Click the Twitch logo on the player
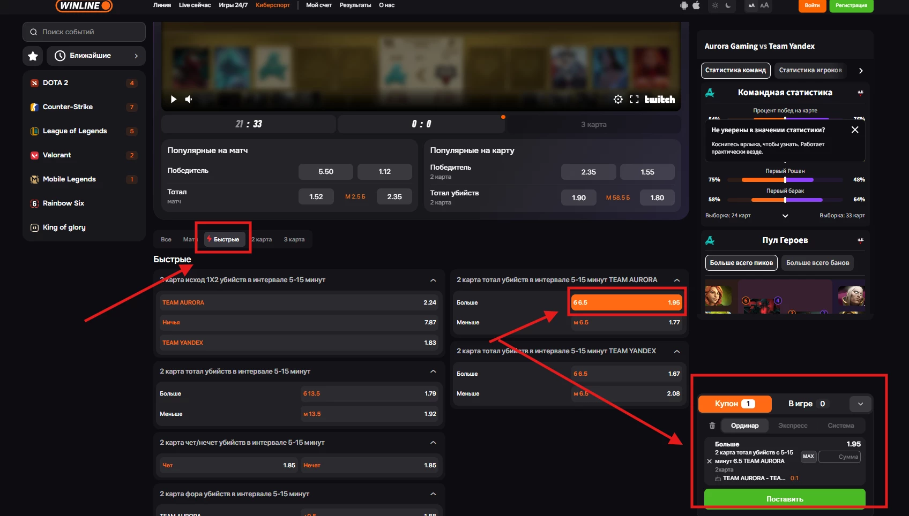 659,99
